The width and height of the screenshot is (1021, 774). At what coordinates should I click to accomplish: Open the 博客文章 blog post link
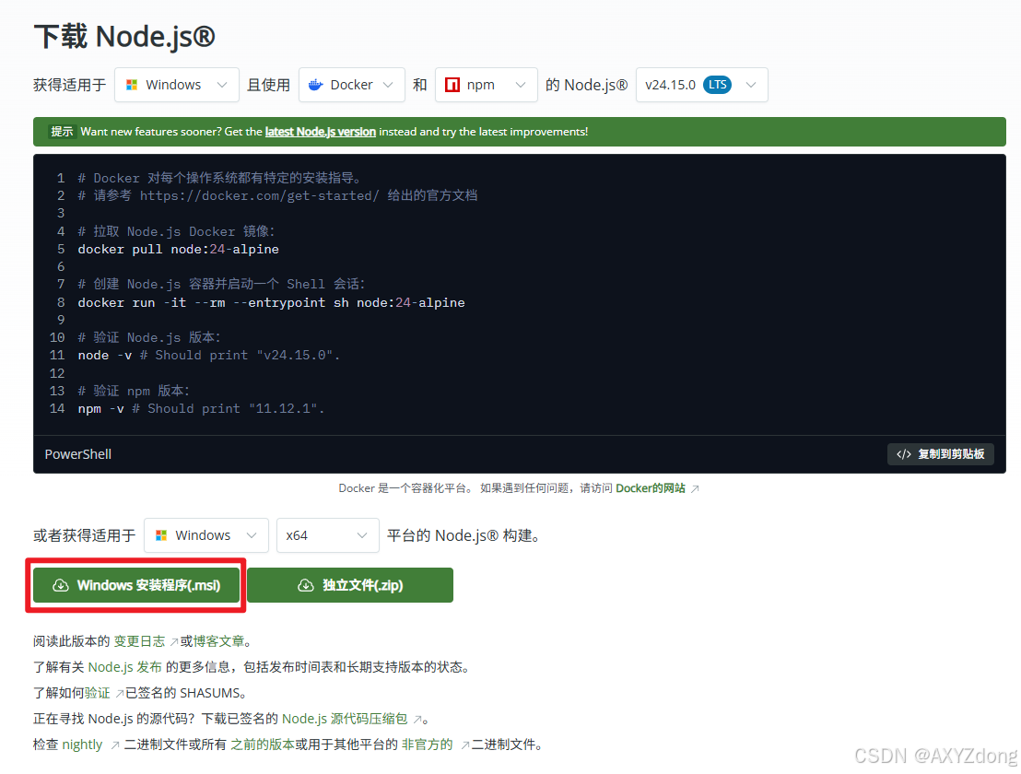pos(218,641)
